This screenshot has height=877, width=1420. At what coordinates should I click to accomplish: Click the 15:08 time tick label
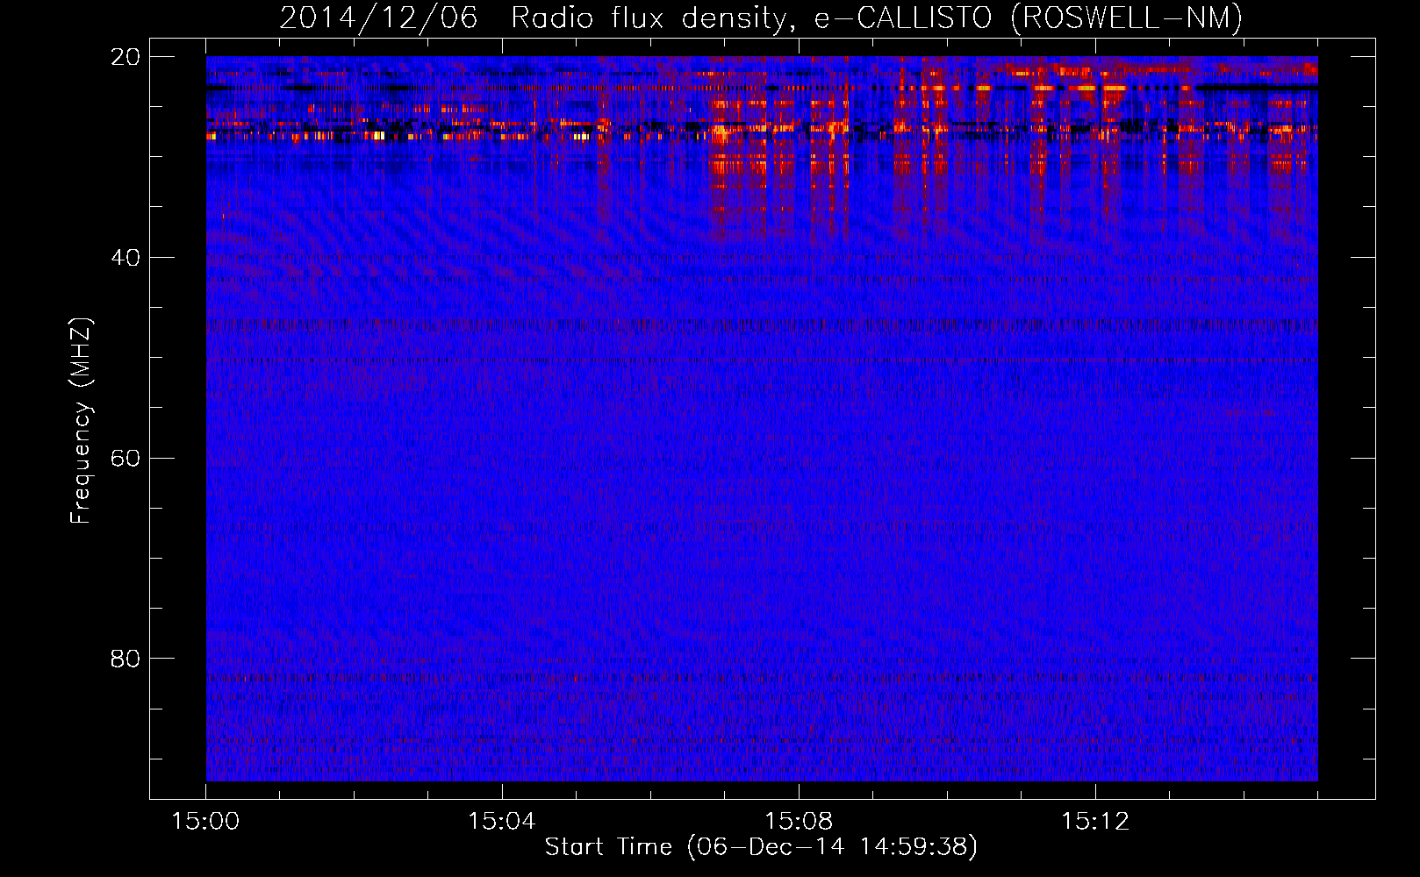[x=799, y=822]
